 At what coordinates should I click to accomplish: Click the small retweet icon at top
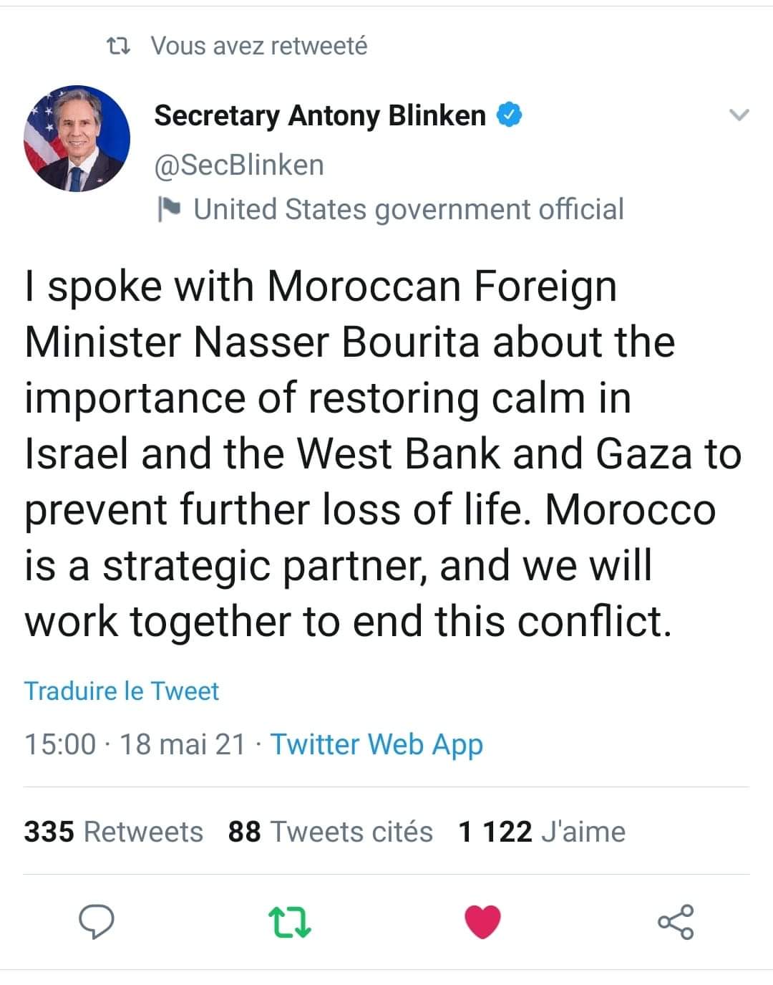(x=117, y=47)
